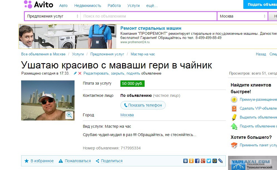Viewport: 277px width, 170px height.
Task: Click the 'Пожаловаться' report link
Action: 78,161
